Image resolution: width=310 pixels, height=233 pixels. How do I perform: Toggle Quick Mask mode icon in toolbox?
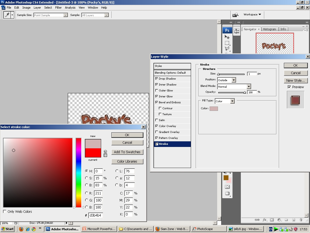[227, 187]
